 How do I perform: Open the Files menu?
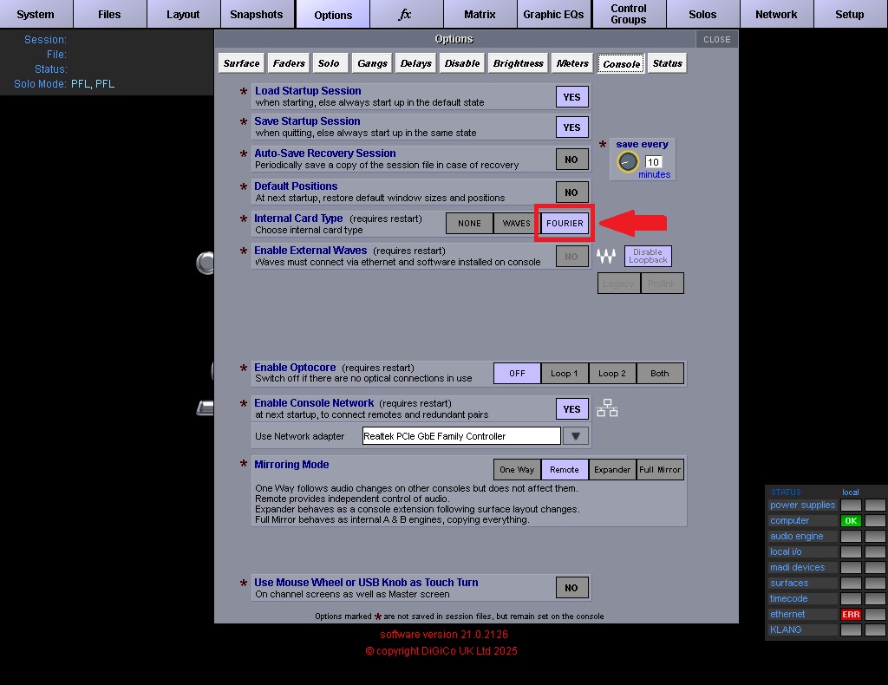click(x=109, y=14)
